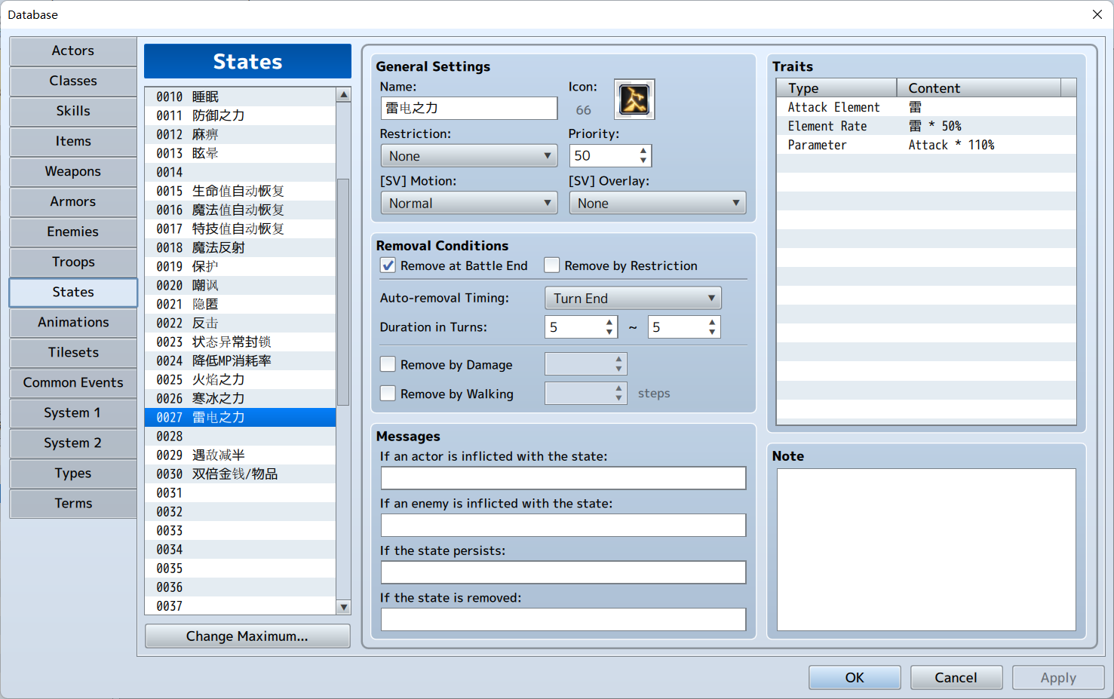Screen dimensions: 1114x699
Task: Click the Content column header in Traits
Action: (978, 88)
